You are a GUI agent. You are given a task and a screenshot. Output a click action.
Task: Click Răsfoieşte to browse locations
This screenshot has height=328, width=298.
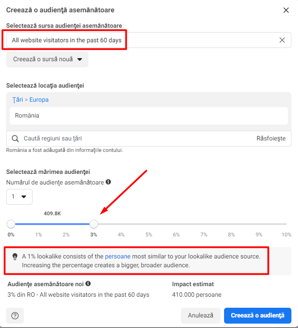tap(271, 139)
